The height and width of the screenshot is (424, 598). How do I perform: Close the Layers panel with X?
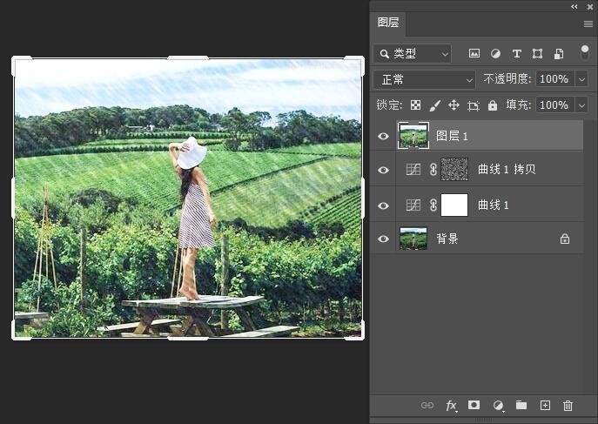[590, 6]
